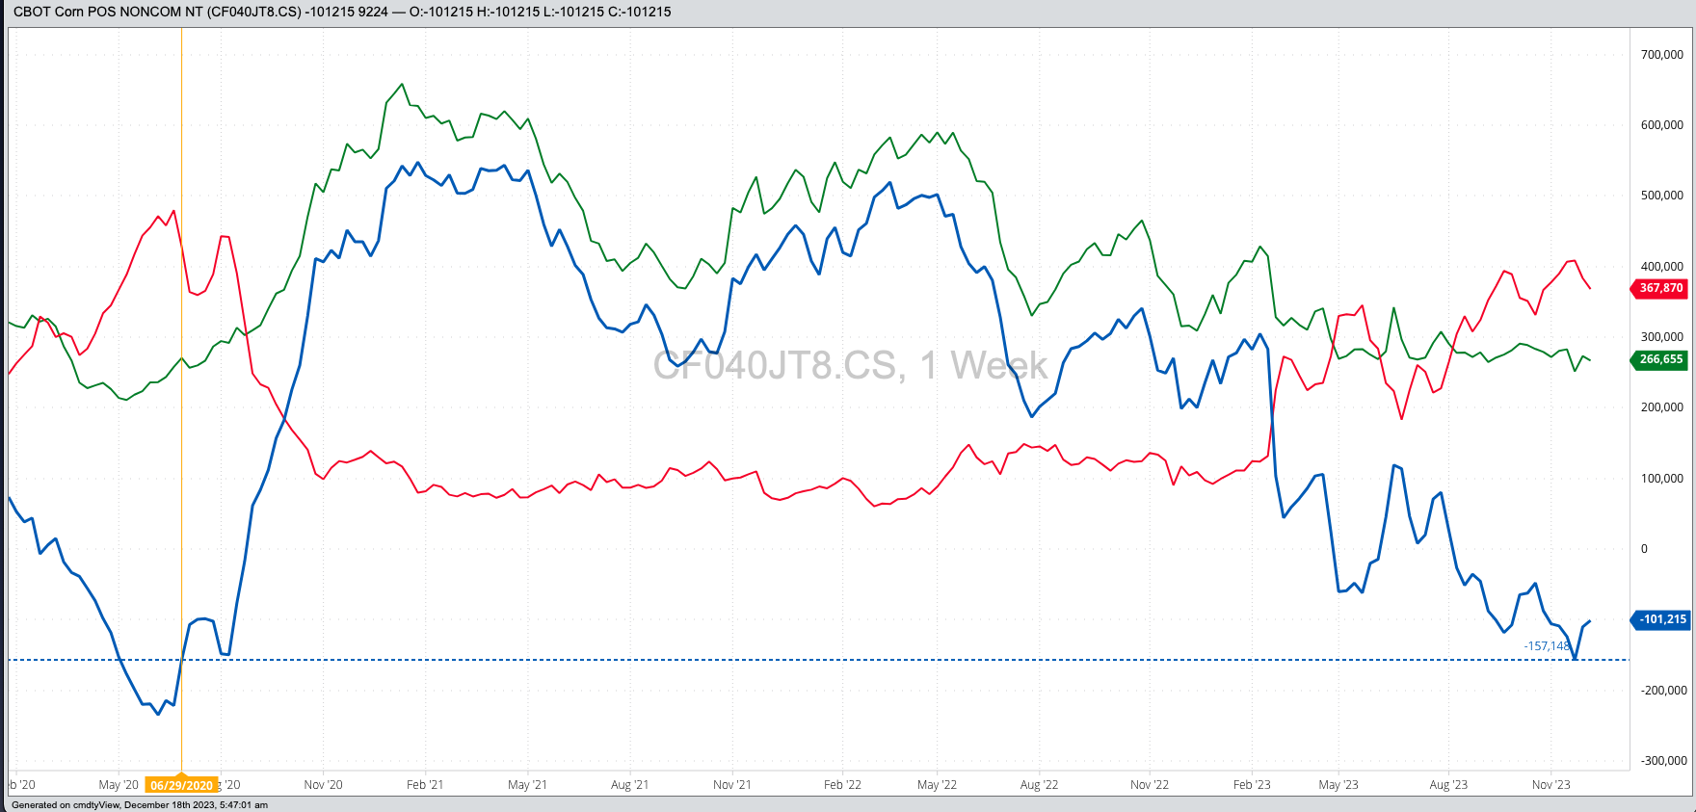Screen dimensions: 1696x812
Task: Click the 700,000 y-axis label
Action: point(1661,55)
